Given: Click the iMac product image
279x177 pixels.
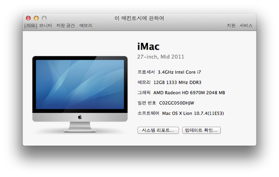Looking at the screenshot, I should coord(80,94).
